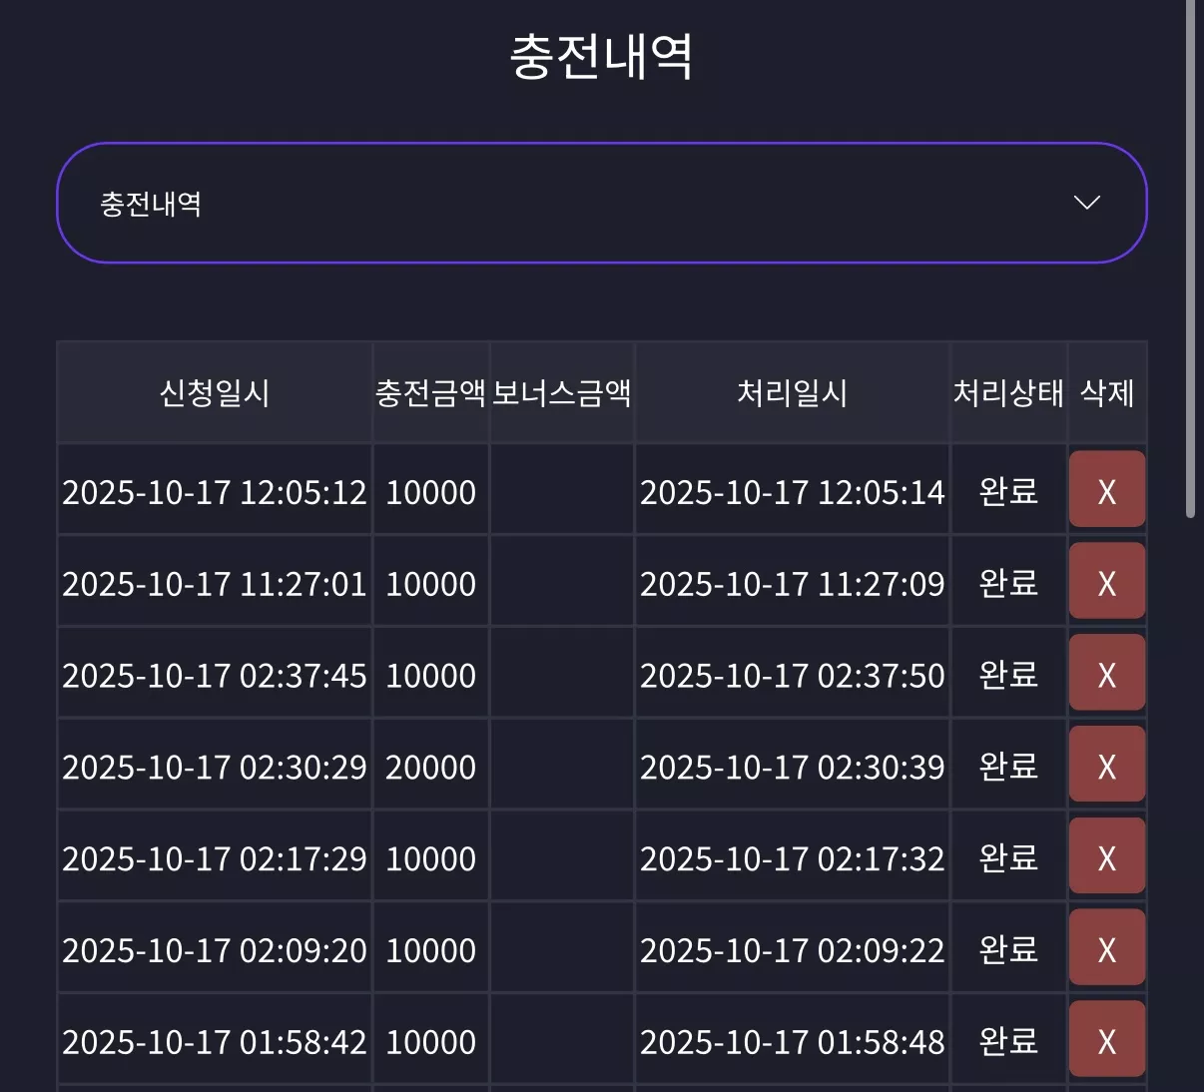This screenshot has width=1204, height=1092.
Task: Delete the 02:09:20 charge record
Action: tap(1106, 947)
